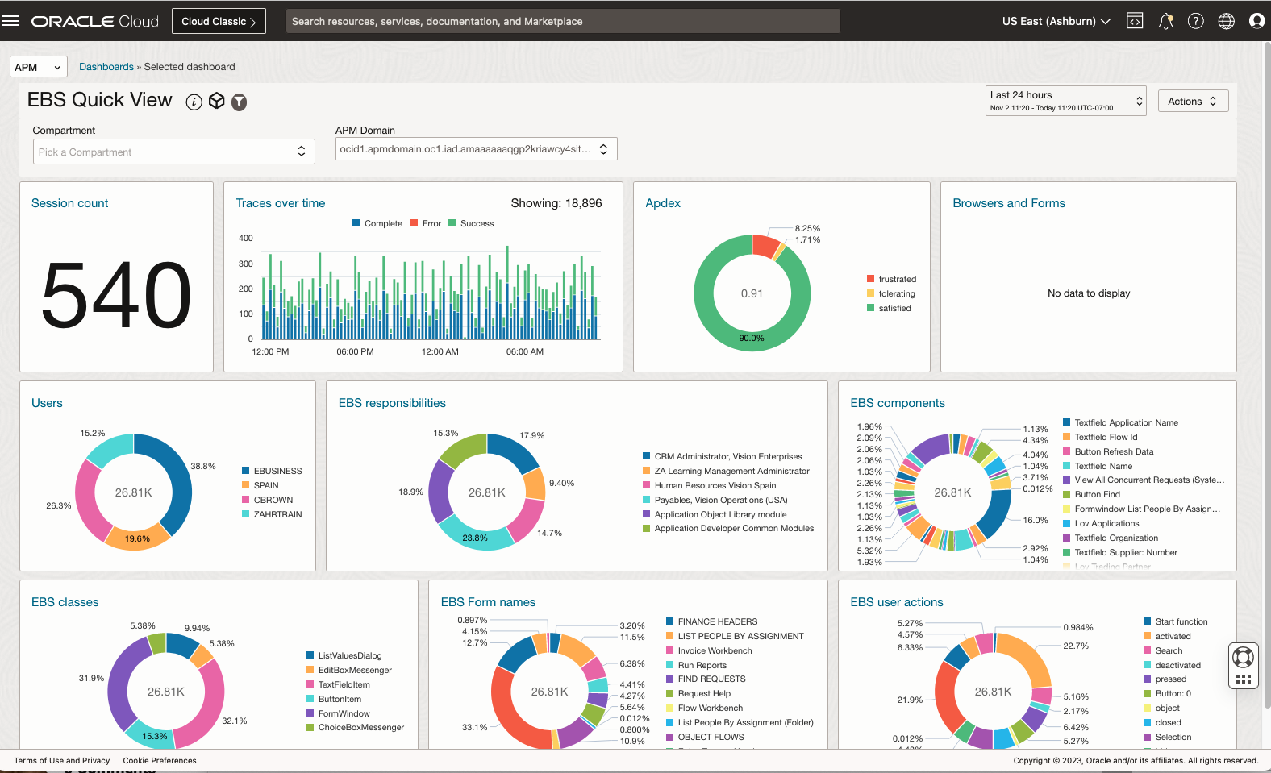Image resolution: width=1271 pixels, height=773 pixels.
Task: Click the help question mark icon
Action: (1196, 21)
